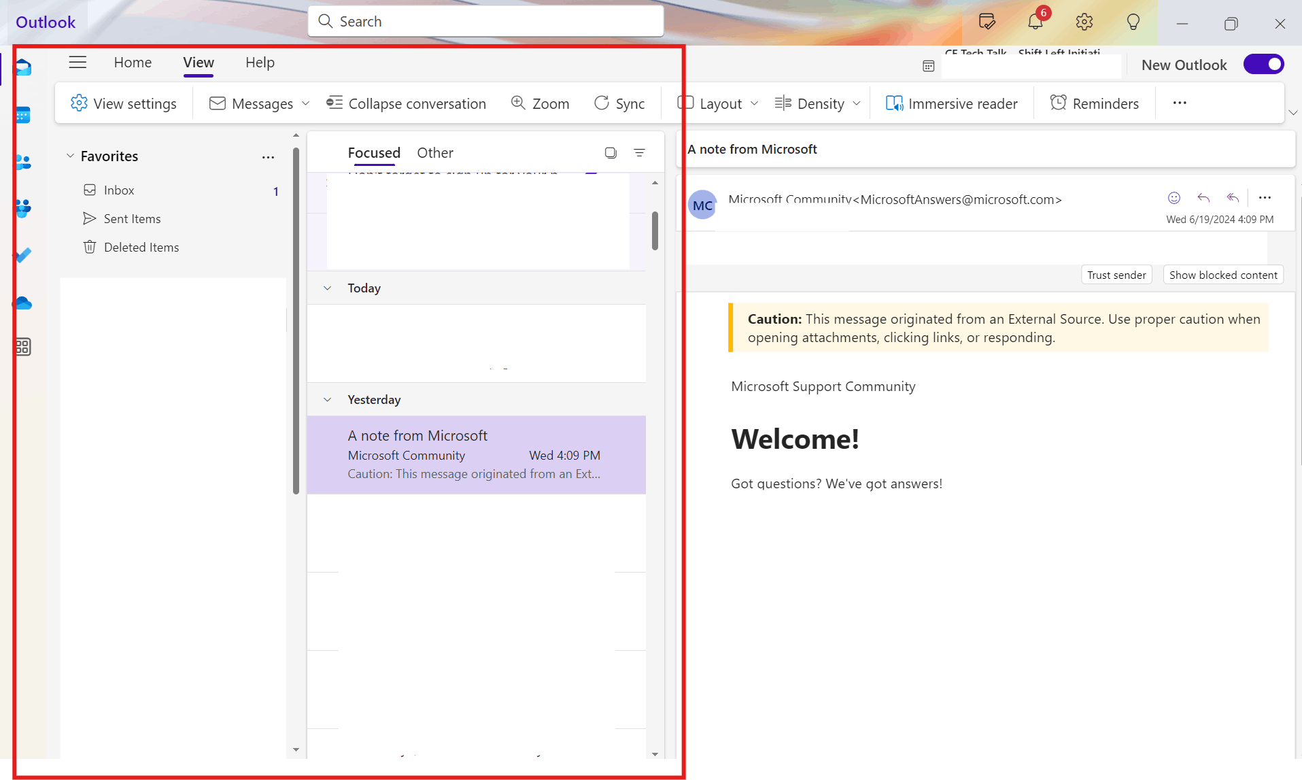Viewport: 1302px width, 780px height.
Task: Open Reminders
Action: (x=1095, y=103)
